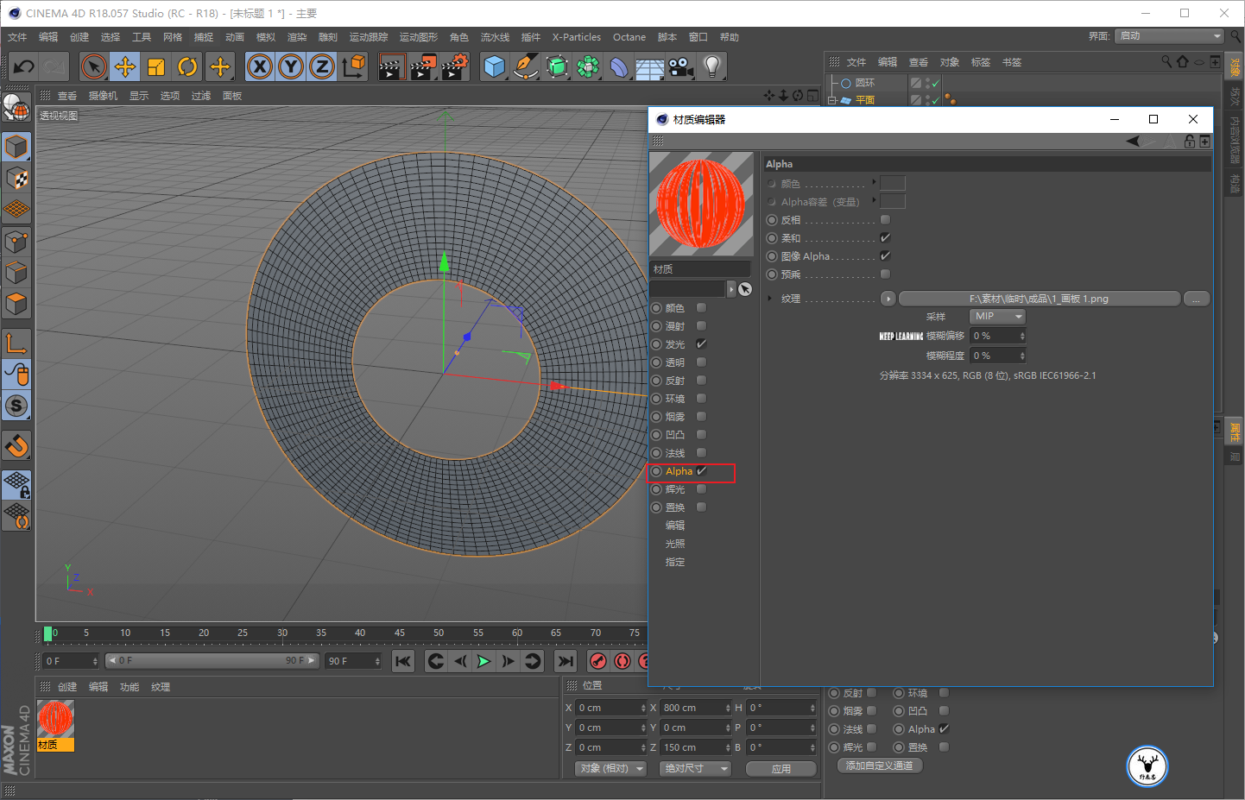Open the texture arrow menu button
Viewport: 1245px width, 800px height.
(888, 299)
